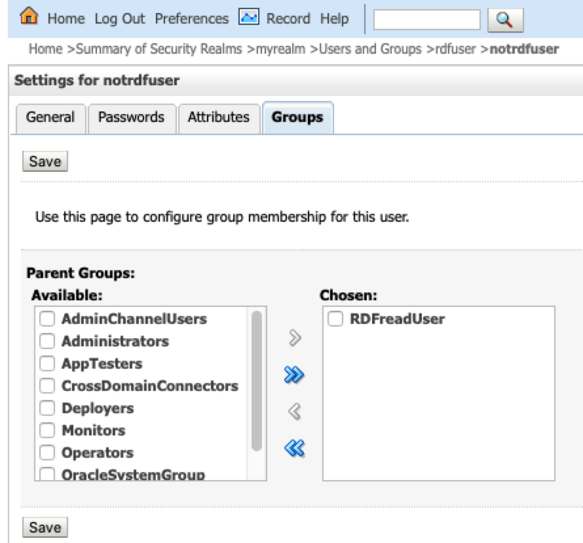Enable the Deployers group checkbox

pyautogui.click(x=47, y=408)
